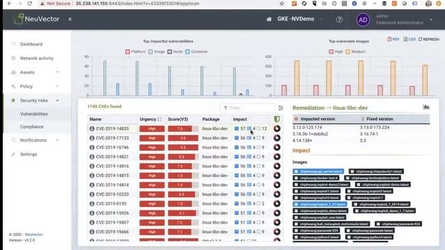The width and height of the screenshot is (445, 250).
Task: Click the NeuVector footer link
Action: [34, 235]
